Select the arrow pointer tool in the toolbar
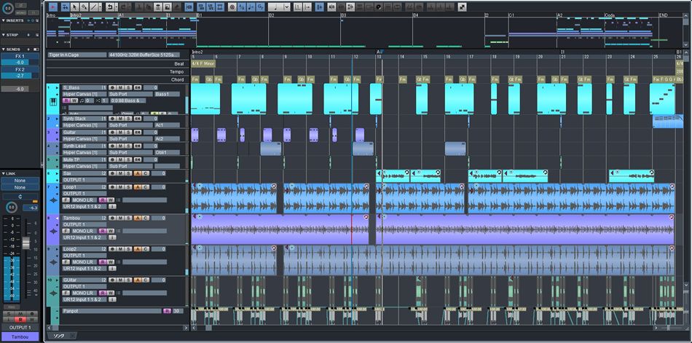 tap(75, 7)
